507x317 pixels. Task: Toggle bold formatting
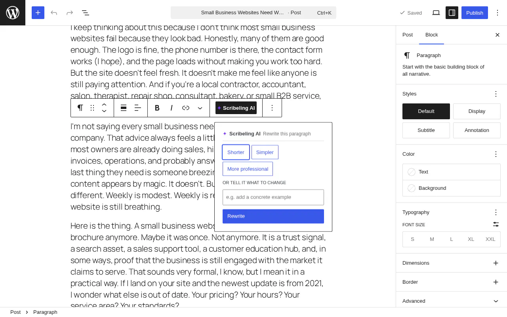[x=157, y=108]
